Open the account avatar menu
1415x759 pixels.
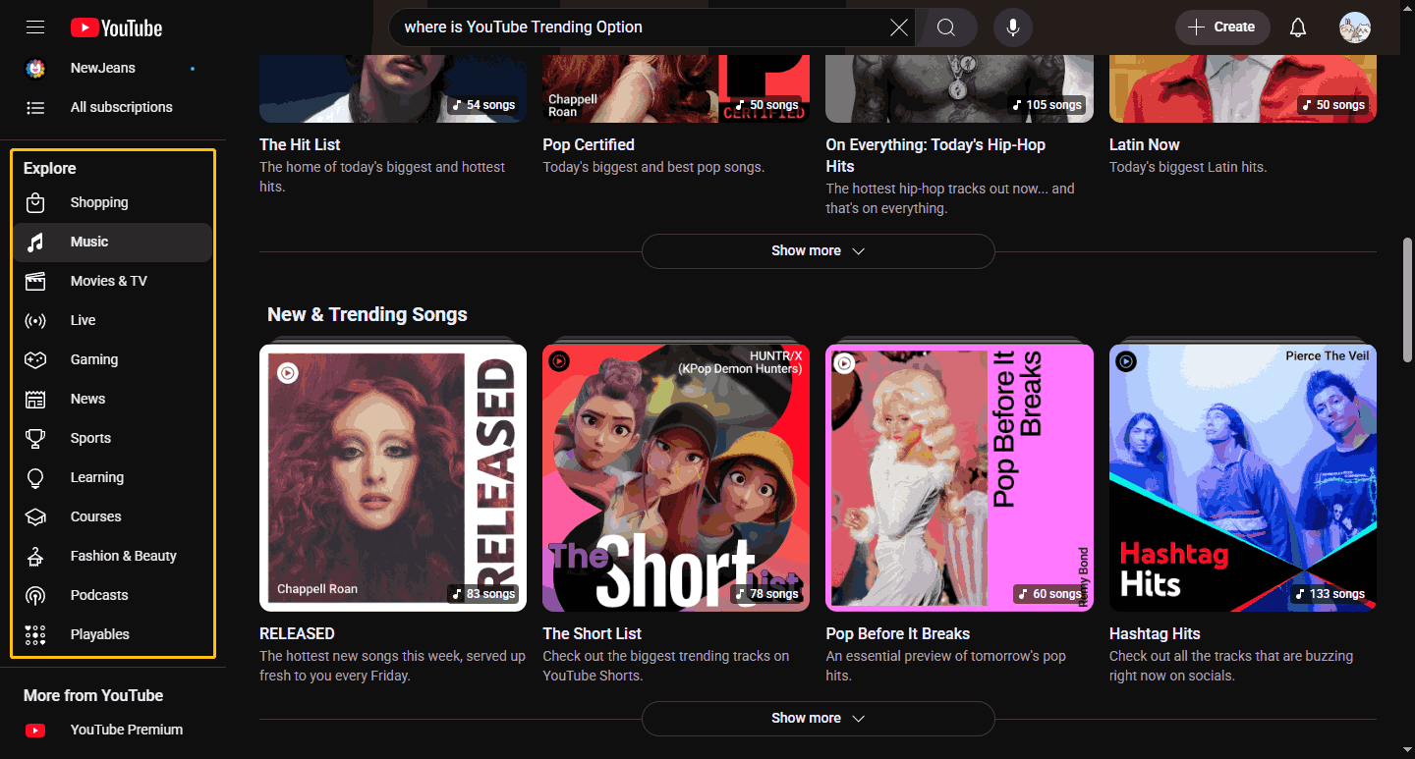coord(1355,27)
